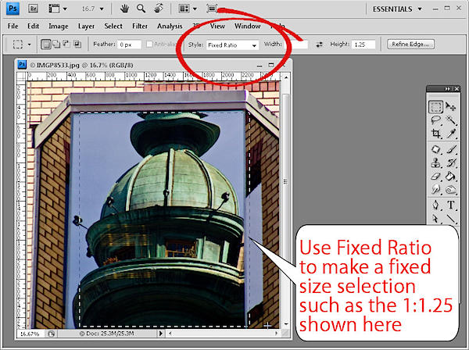The width and height of the screenshot is (469, 350).
Task: Click the Refine Edge button
Action: pos(410,45)
